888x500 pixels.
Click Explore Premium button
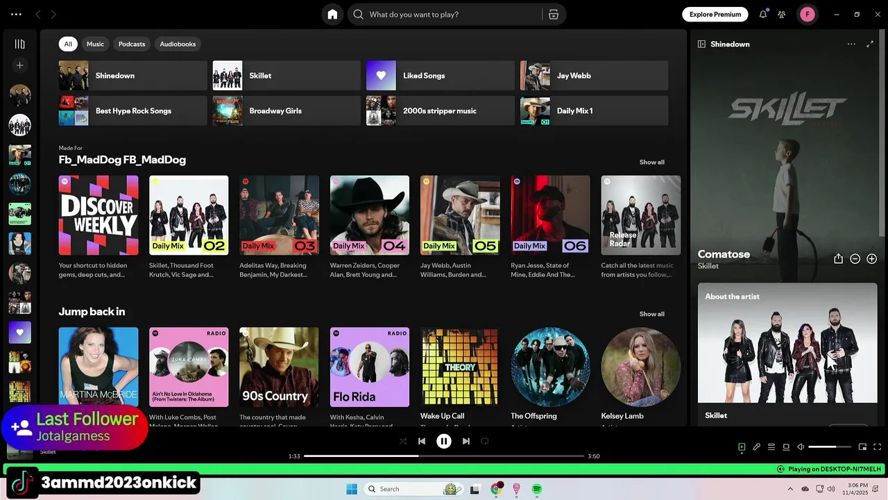[x=715, y=14]
